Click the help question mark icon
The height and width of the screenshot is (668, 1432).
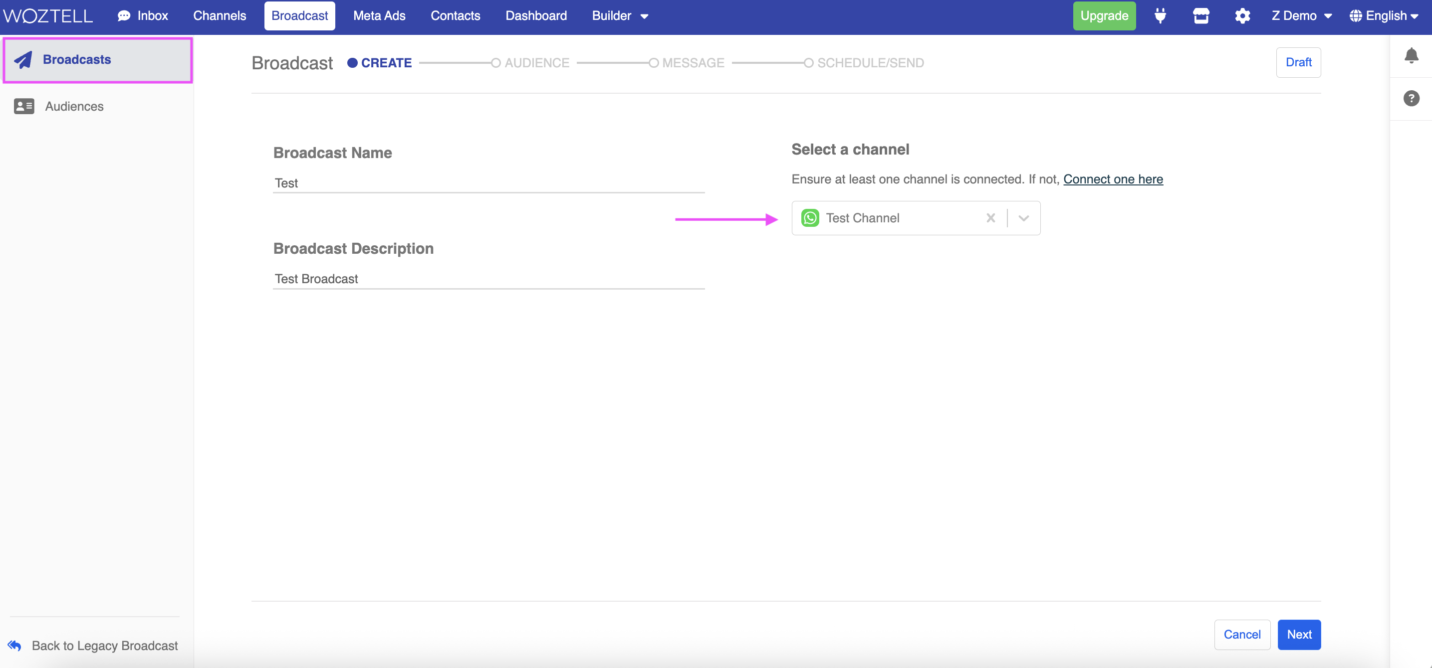(x=1411, y=98)
